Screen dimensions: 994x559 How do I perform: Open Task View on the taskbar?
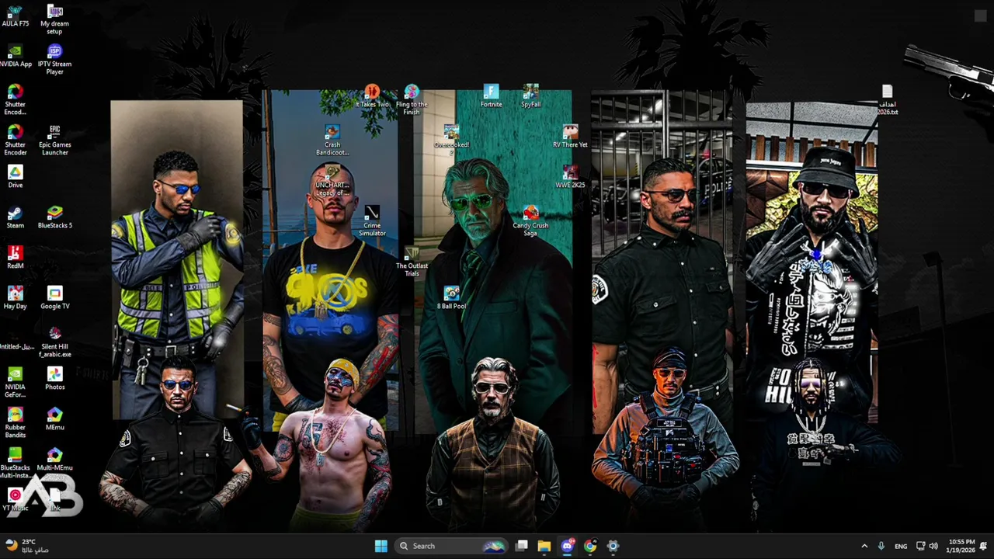pyautogui.click(x=522, y=546)
